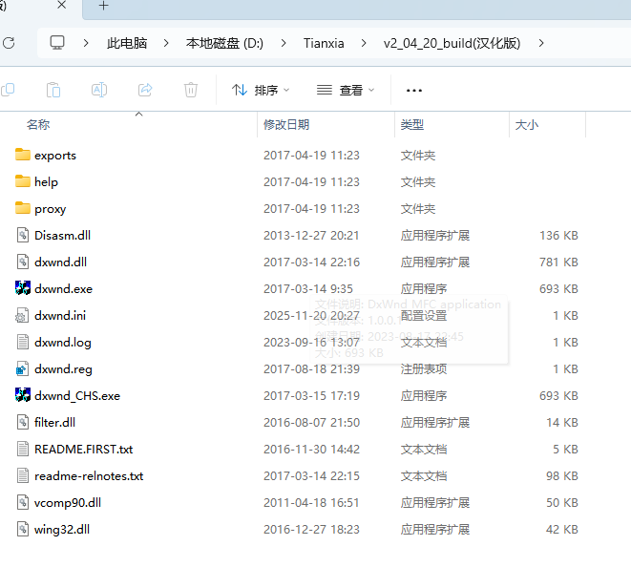The image size is (631, 567).
Task: Select the dxwnd.exe application icon
Action: coord(24,288)
